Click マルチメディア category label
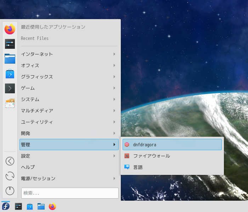The height and width of the screenshot is (212, 248). [x=37, y=111]
